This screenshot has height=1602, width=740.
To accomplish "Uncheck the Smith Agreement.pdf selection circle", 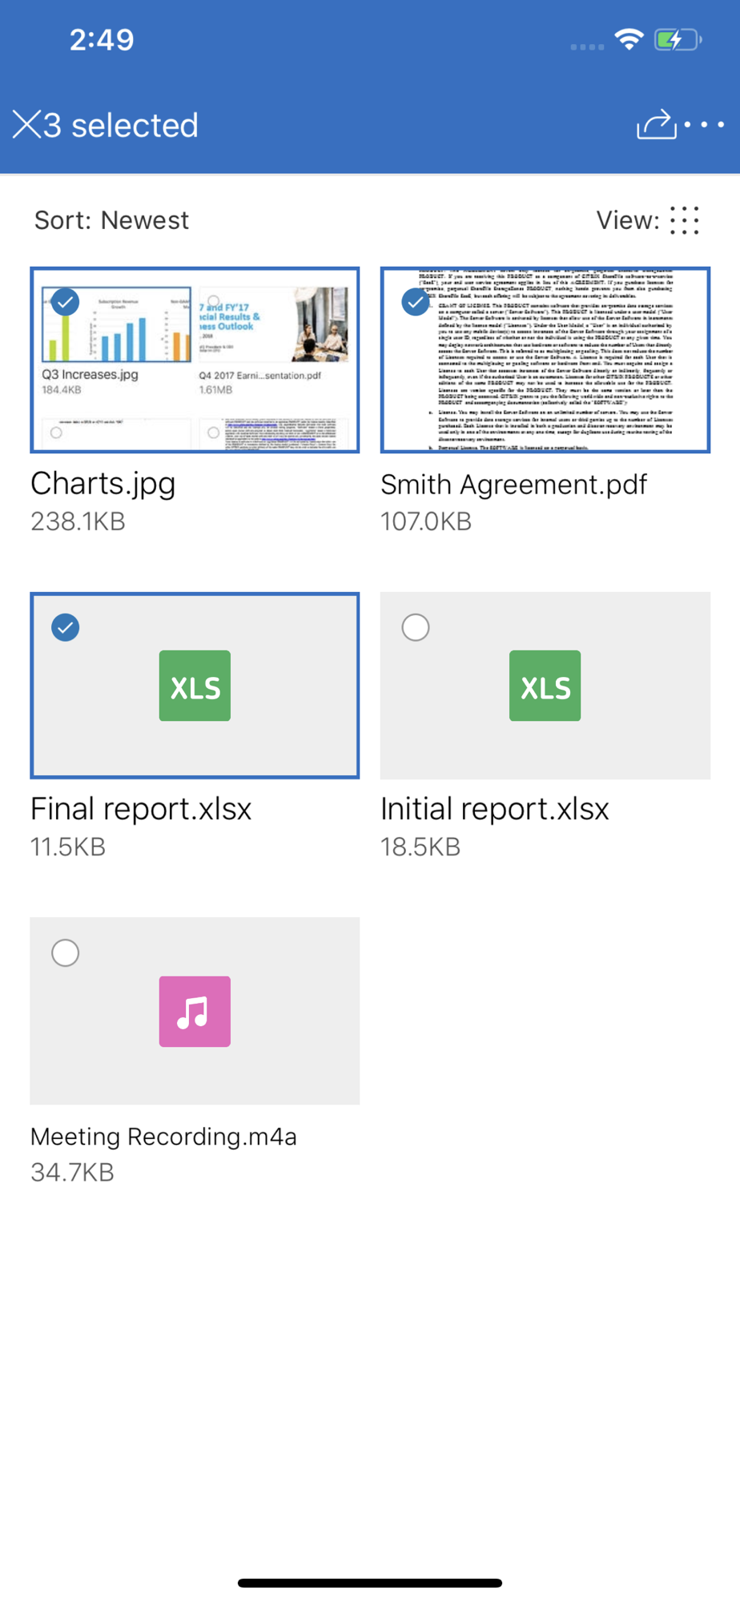I will [416, 302].
